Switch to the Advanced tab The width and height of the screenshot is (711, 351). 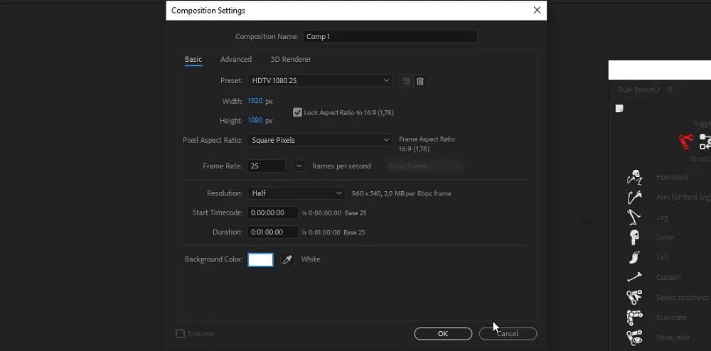coord(236,60)
